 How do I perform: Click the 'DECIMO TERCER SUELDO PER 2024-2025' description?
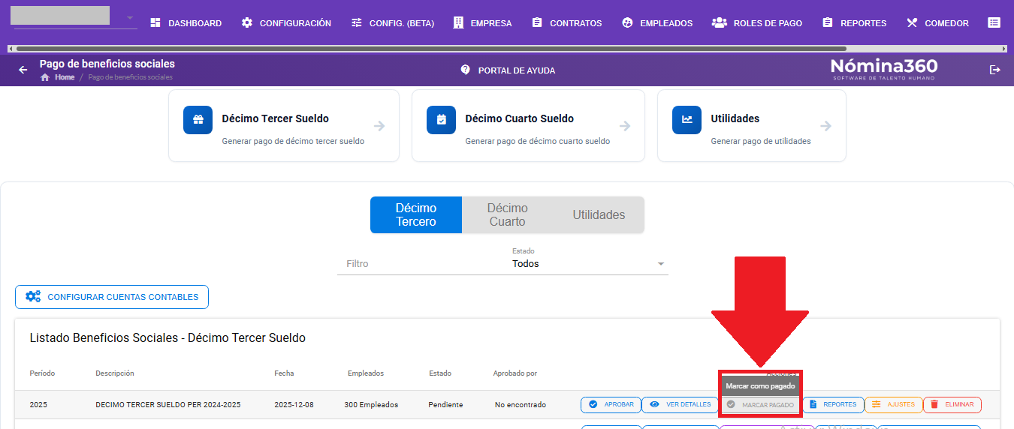point(168,405)
